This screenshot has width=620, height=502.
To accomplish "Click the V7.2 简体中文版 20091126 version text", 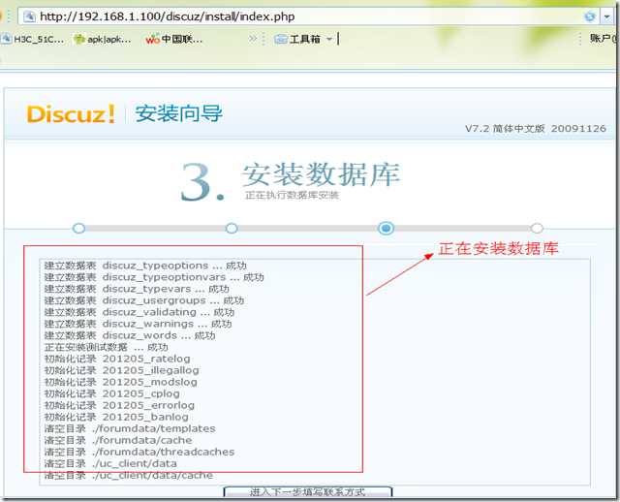I will (536, 129).
